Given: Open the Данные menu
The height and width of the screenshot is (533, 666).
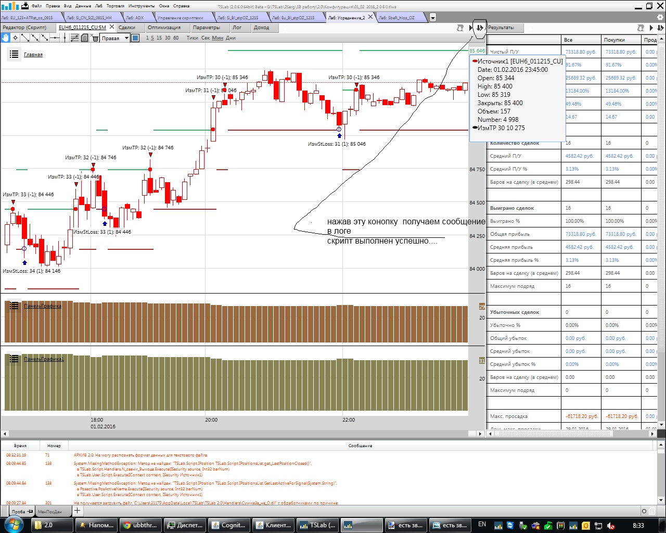Looking at the screenshot, I should pyautogui.click(x=83, y=6).
